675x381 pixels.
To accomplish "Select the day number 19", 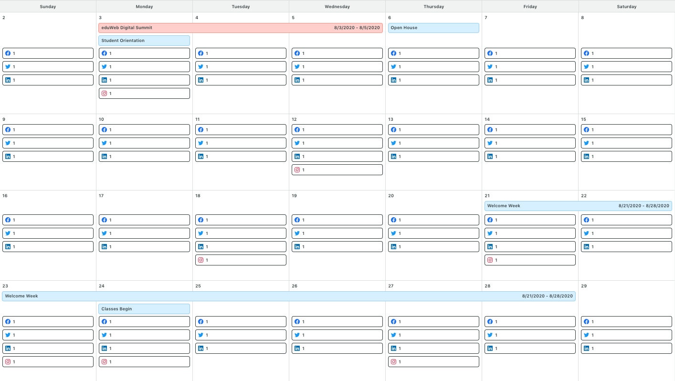I will click(294, 196).
